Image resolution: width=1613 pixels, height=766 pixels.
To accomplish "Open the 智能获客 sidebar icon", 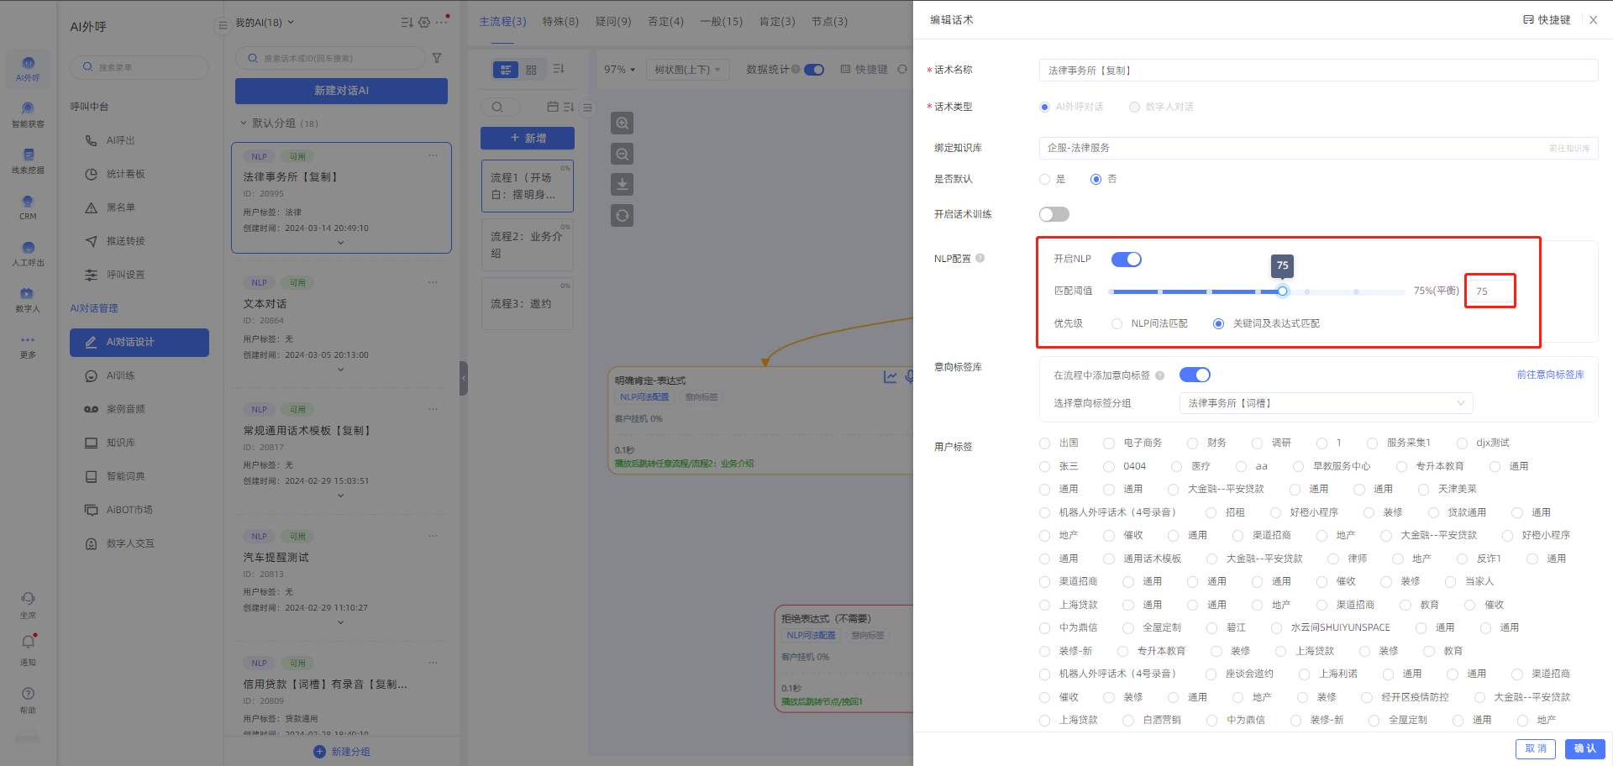I will [x=28, y=114].
